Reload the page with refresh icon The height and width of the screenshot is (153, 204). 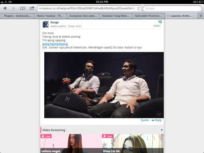[139, 8]
